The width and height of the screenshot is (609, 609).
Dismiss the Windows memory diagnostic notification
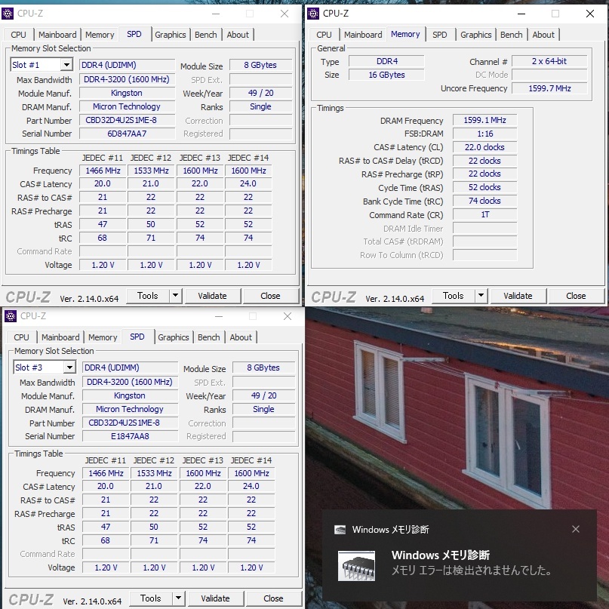[x=576, y=529]
